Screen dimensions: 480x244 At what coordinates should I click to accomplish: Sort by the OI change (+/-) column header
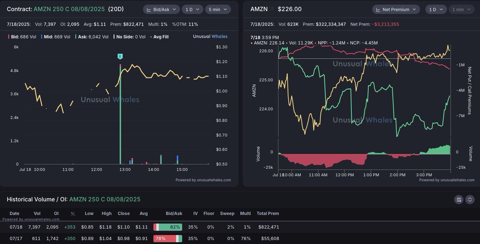[x=73, y=214]
